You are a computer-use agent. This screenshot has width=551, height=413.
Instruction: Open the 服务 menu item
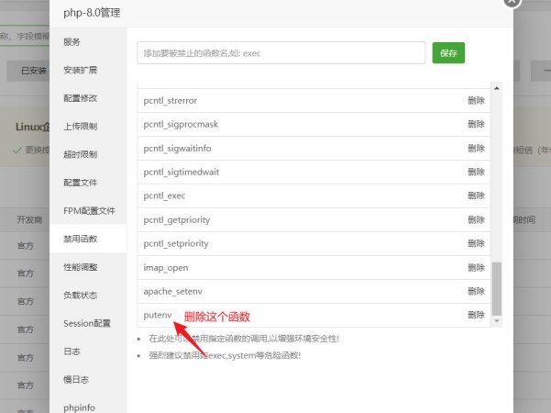pyautogui.click(x=72, y=42)
